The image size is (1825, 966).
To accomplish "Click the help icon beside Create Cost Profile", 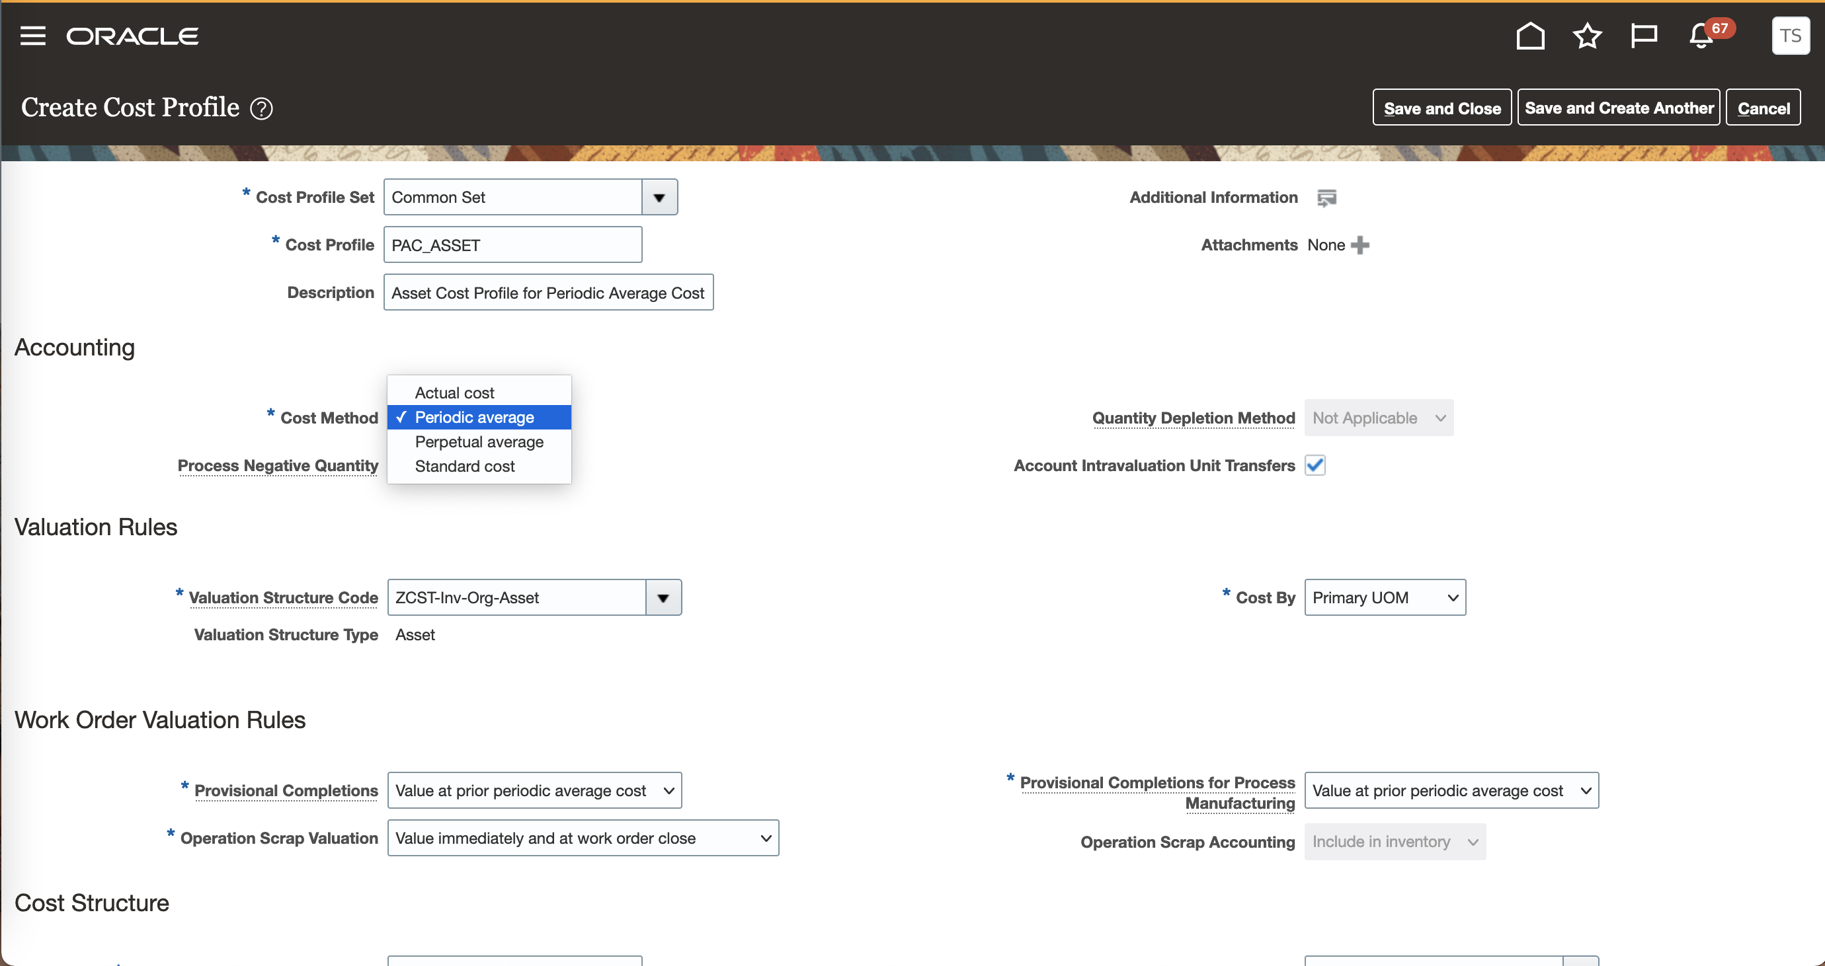I will coord(261,109).
